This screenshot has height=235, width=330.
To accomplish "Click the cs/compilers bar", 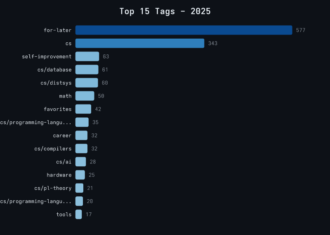I will (81, 149).
